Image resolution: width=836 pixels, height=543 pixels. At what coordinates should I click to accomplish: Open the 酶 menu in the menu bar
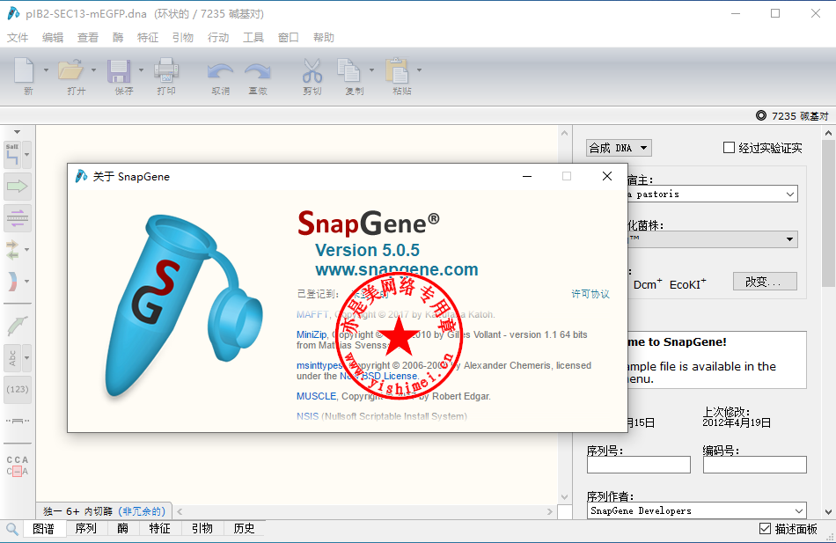click(118, 37)
